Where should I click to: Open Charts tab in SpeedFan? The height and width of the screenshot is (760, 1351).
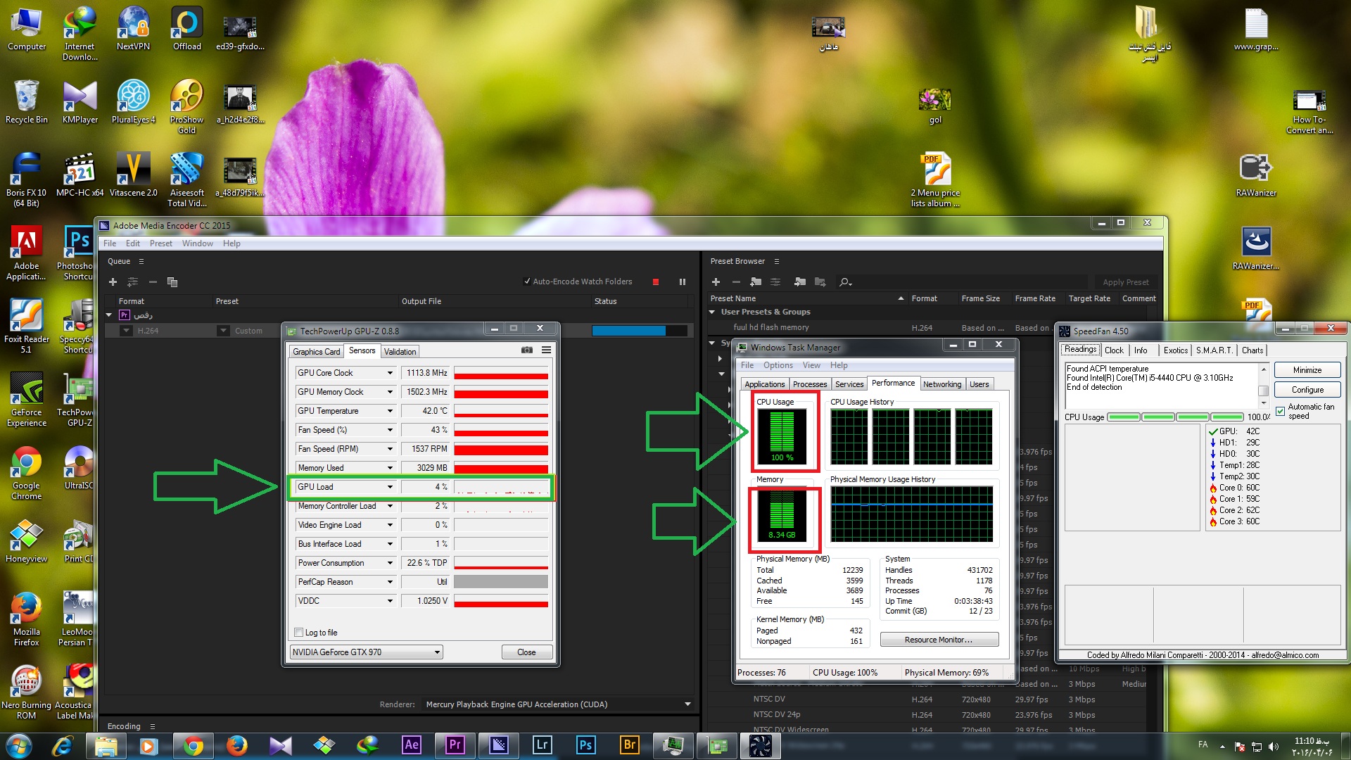pyautogui.click(x=1252, y=350)
